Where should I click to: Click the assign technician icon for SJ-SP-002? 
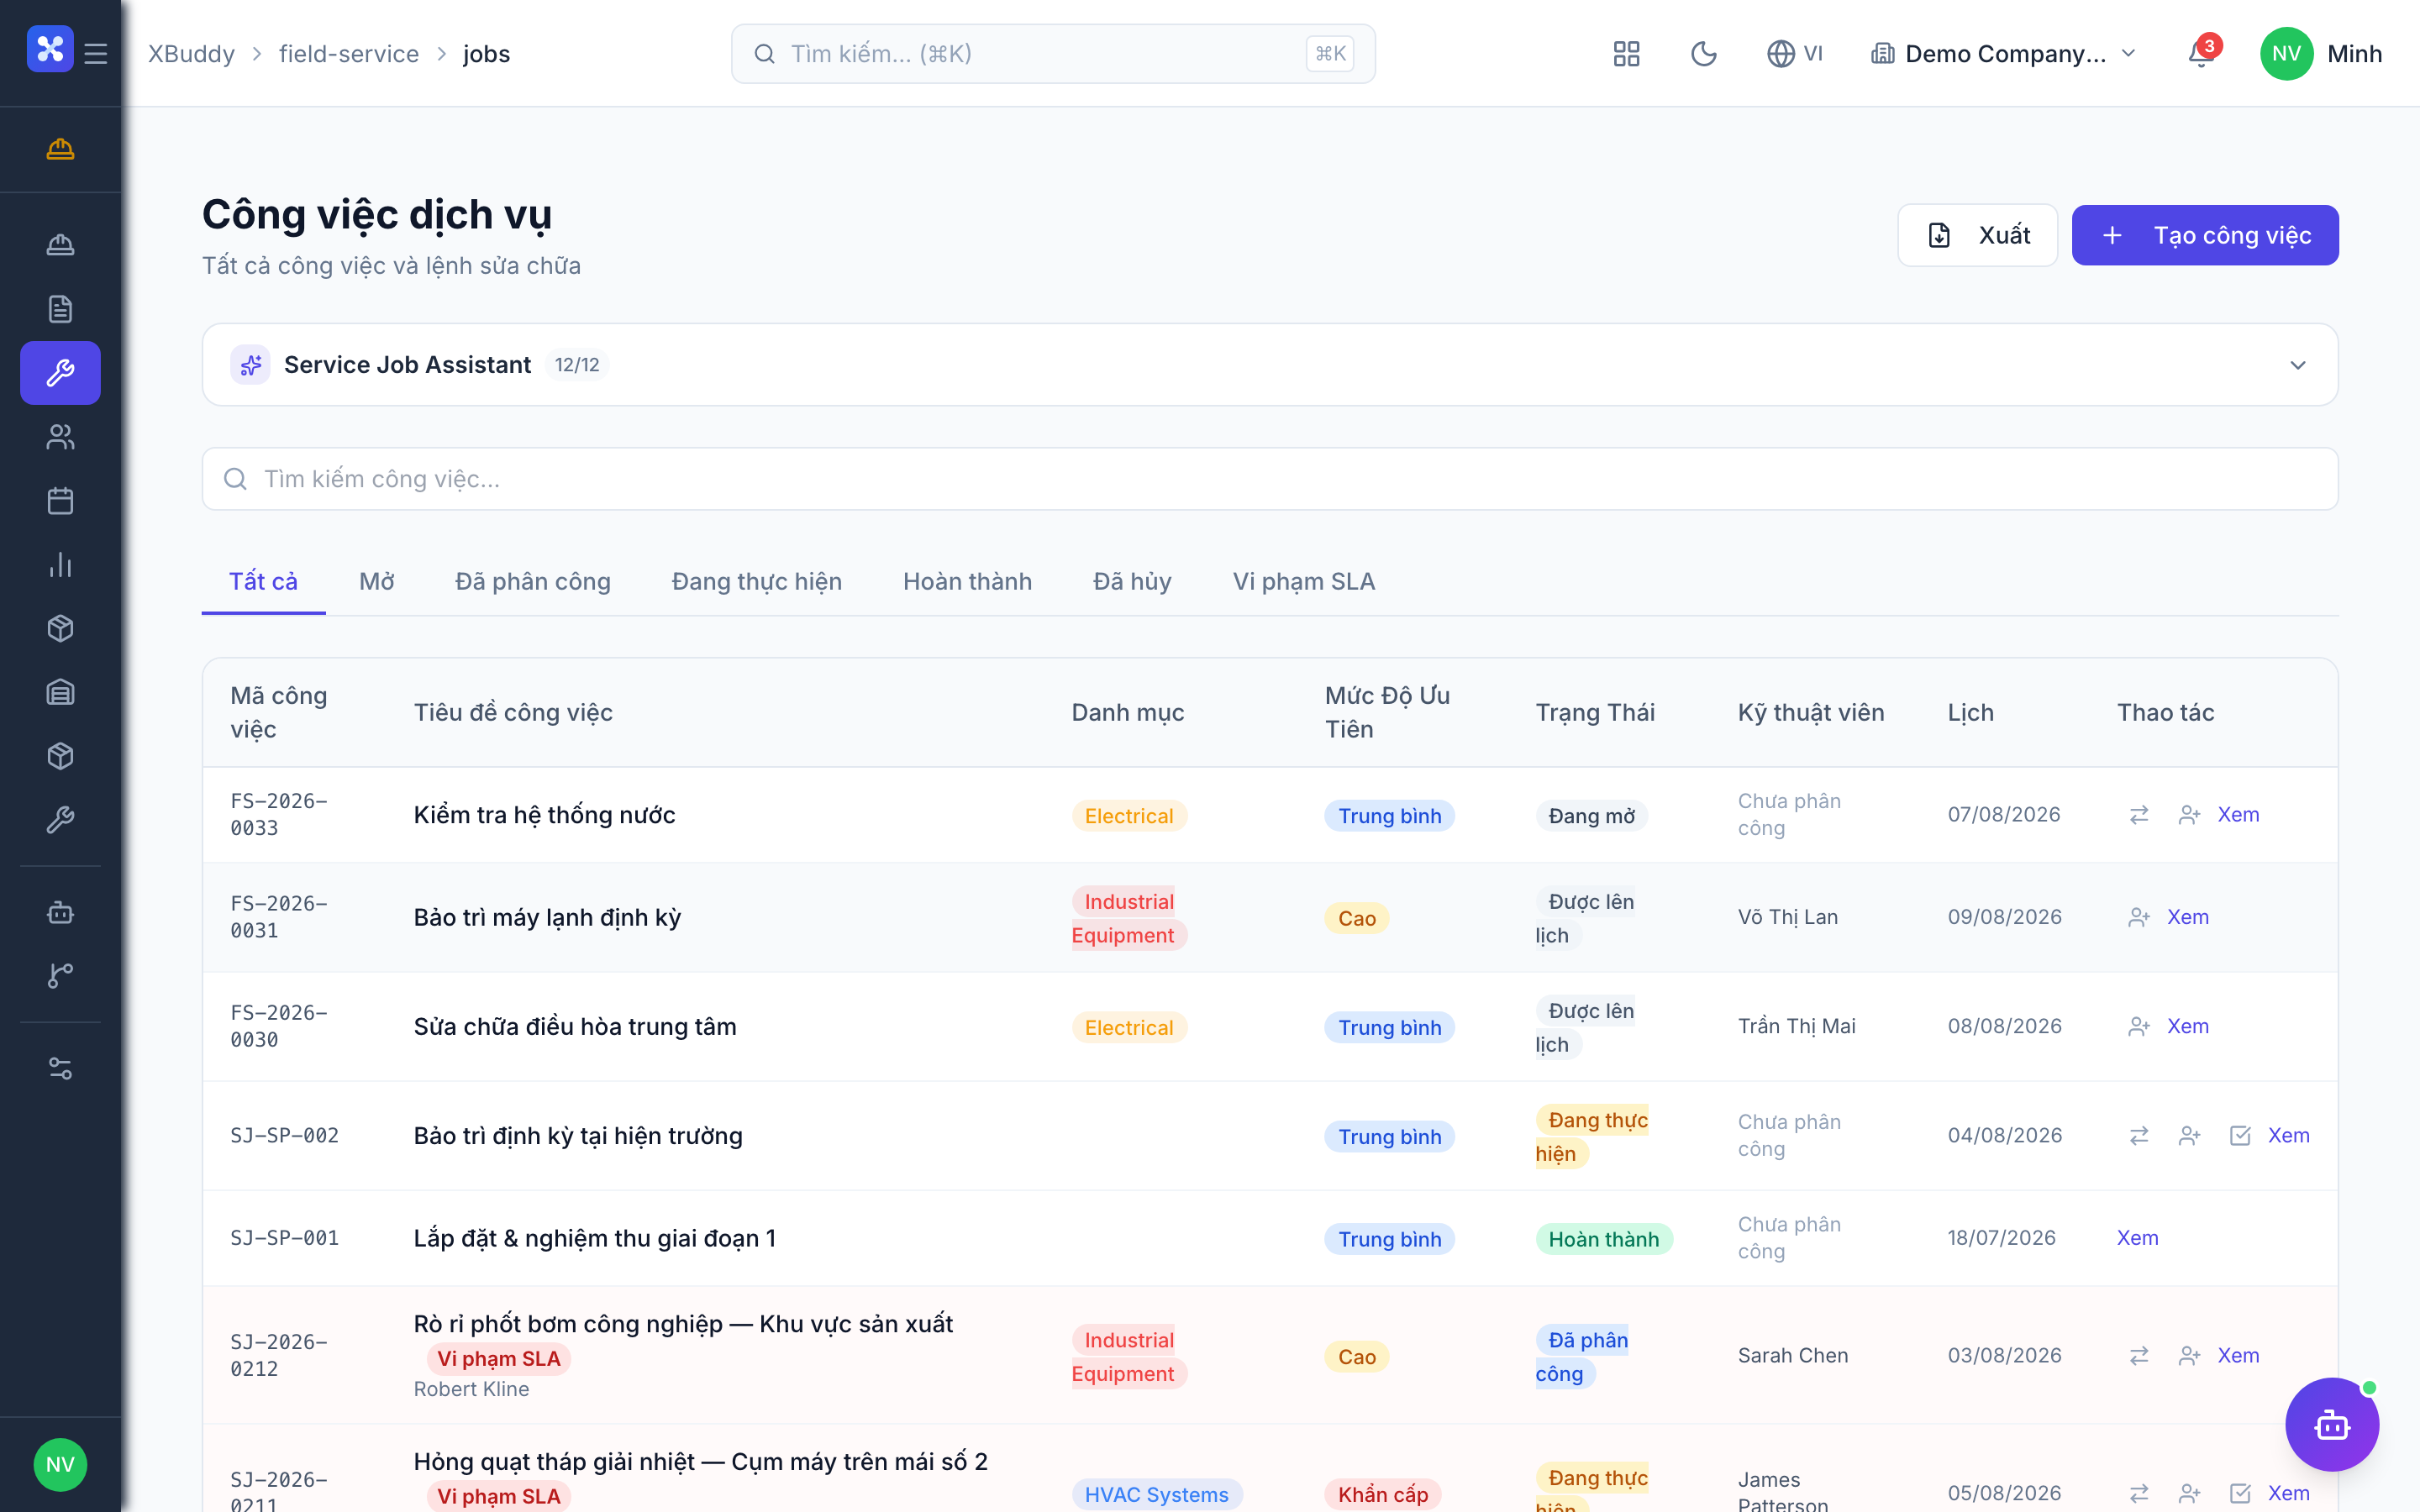click(2189, 1136)
